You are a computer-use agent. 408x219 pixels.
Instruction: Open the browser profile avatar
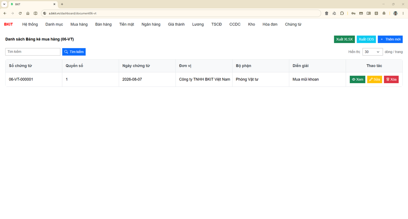pyautogui.click(x=395, y=13)
